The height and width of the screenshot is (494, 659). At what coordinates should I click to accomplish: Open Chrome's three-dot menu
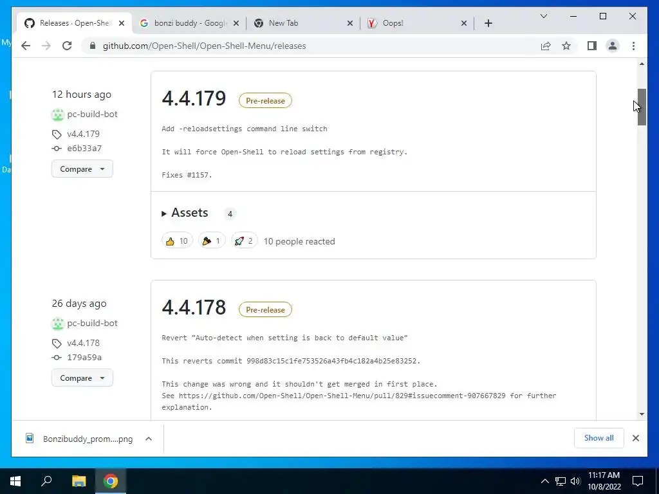coord(633,46)
